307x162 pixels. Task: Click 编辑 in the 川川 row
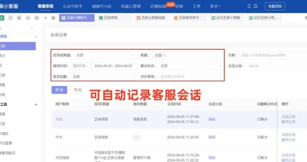coord(212,119)
